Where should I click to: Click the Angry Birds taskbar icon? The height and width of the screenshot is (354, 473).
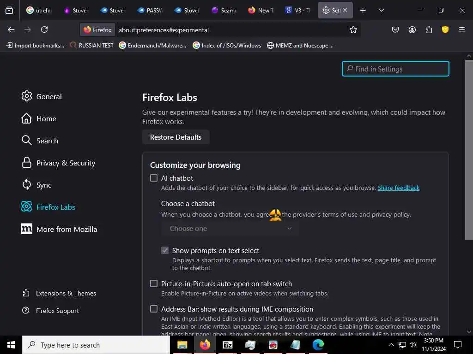click(273, 345)
